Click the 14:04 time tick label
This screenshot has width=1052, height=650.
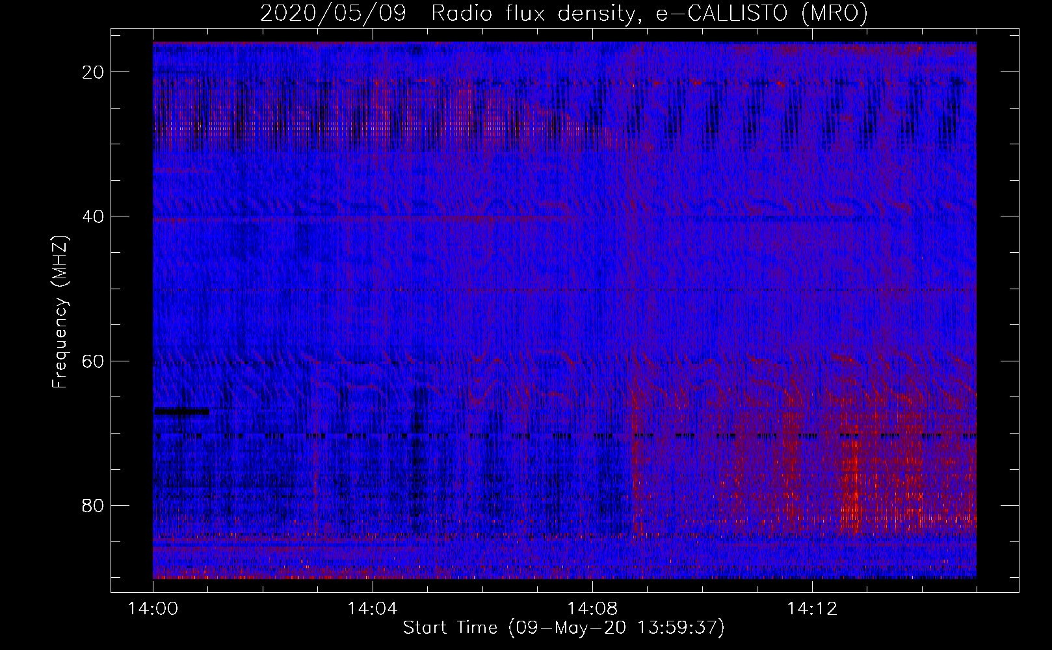372,608
